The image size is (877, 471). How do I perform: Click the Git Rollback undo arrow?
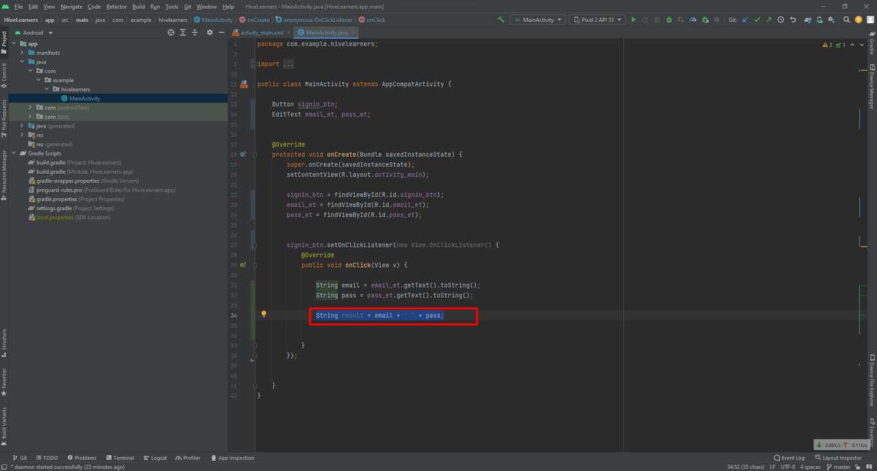coord(793,20)
